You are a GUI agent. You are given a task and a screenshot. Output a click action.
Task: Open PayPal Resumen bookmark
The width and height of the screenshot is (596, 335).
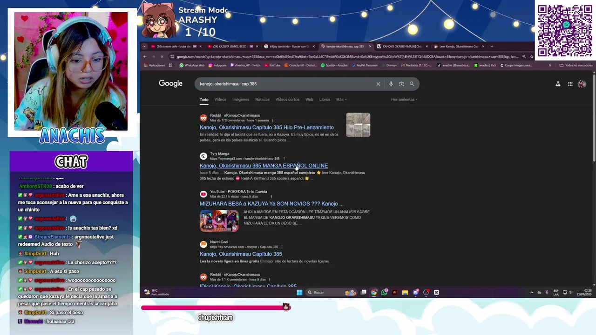(365, 65)
